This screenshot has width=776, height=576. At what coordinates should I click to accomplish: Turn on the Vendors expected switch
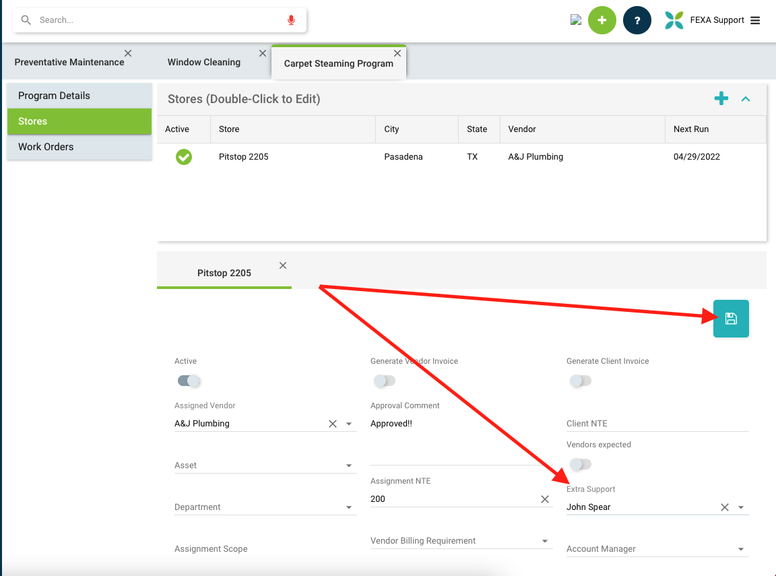[x=580, y=464]
